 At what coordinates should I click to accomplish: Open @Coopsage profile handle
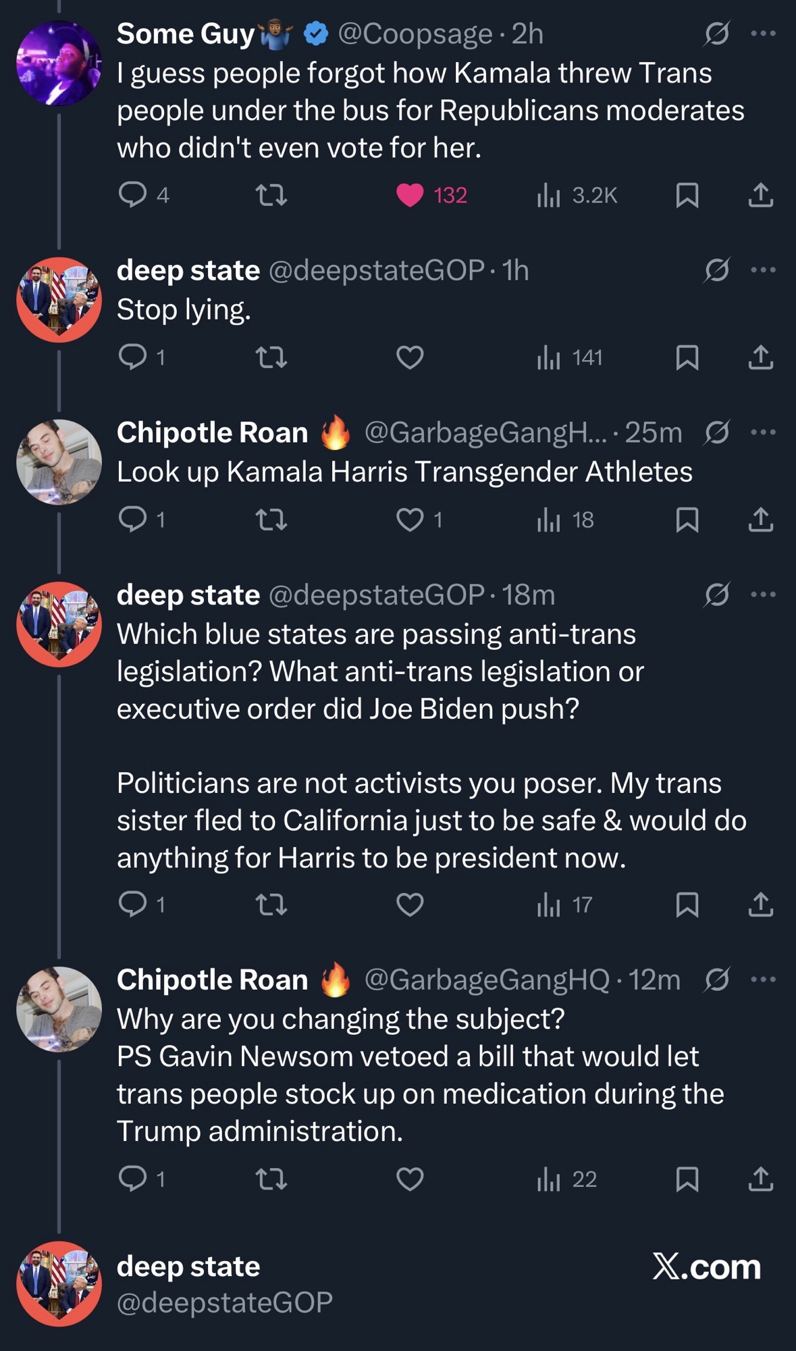415,34
